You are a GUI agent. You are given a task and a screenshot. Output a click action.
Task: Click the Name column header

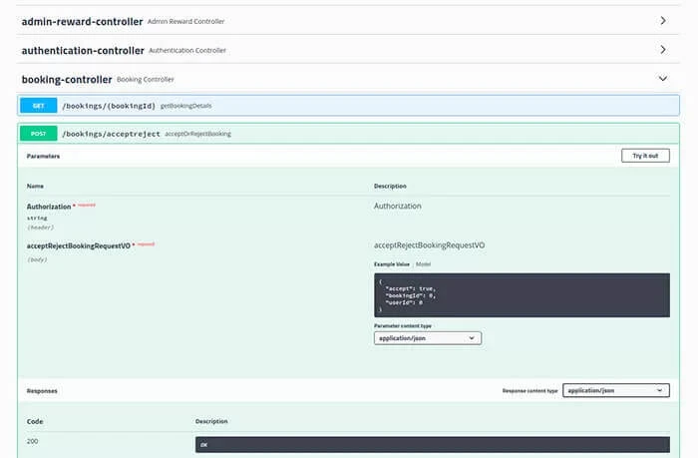point(35,187)
